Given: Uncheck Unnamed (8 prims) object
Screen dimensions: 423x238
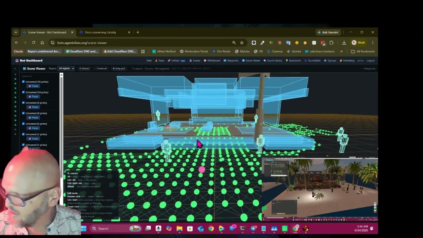Looking at the screenshot, I should coord(23,124).
